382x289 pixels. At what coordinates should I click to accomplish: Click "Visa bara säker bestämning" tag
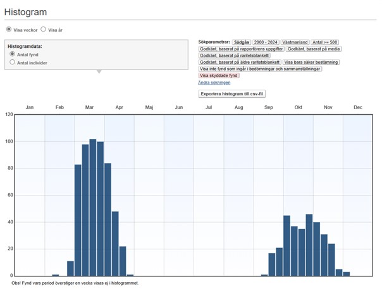tap(311, 62)
